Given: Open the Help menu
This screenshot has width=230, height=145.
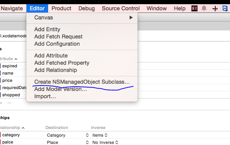Looking at the screenshot, I should click(x=180, y=8).
